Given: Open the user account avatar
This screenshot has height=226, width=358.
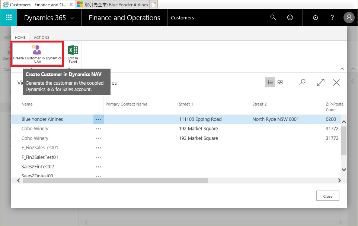Looking at the screenshot, I should click(349, 18).
